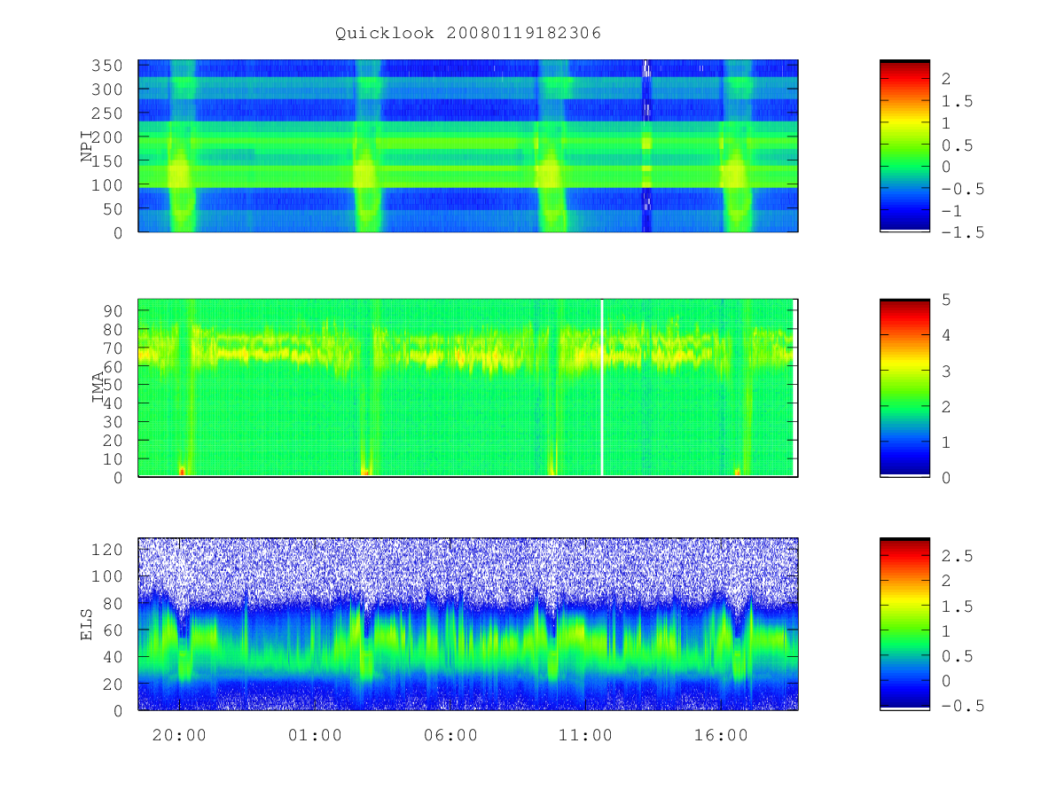Click the NPI color scale bar
The height and width of the screenshot is (798, 1064).
pyautogui.click(x=904, y=146)
